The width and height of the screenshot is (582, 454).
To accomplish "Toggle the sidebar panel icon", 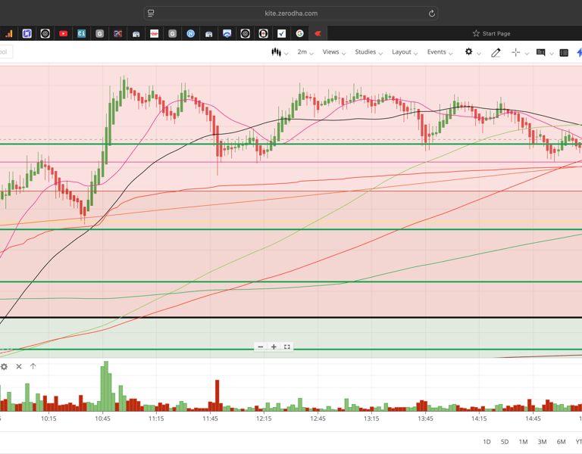I will click(564, 53).
